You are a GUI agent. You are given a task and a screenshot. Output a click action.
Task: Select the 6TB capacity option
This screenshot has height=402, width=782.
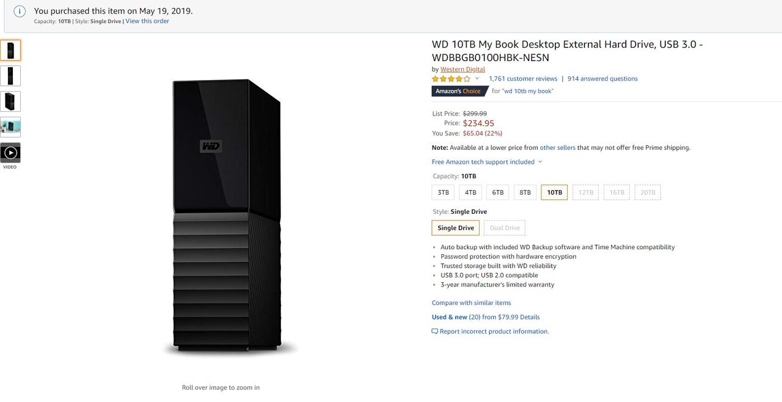[x=498, y=192]
